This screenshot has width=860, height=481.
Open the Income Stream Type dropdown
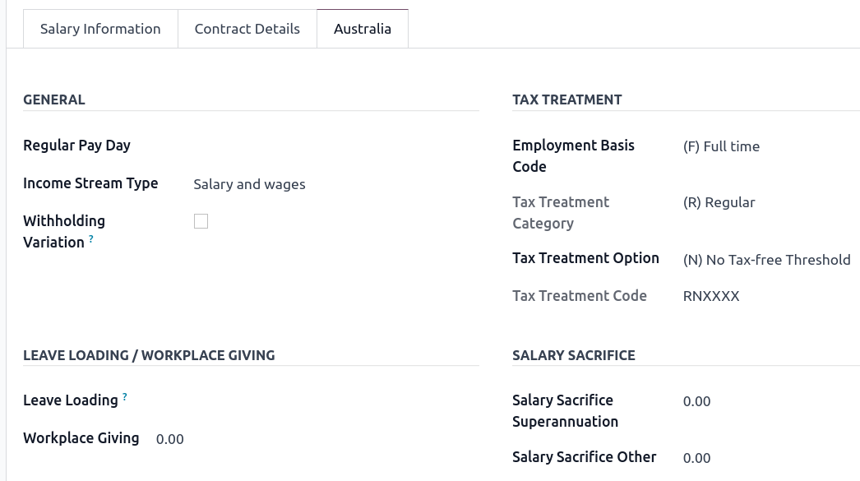click(x=249, y=183)
